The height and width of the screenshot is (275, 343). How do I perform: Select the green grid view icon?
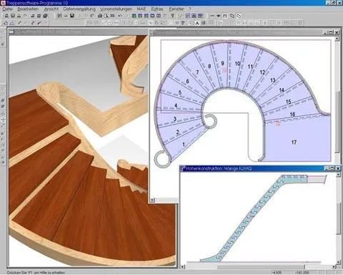pos(134,16)
